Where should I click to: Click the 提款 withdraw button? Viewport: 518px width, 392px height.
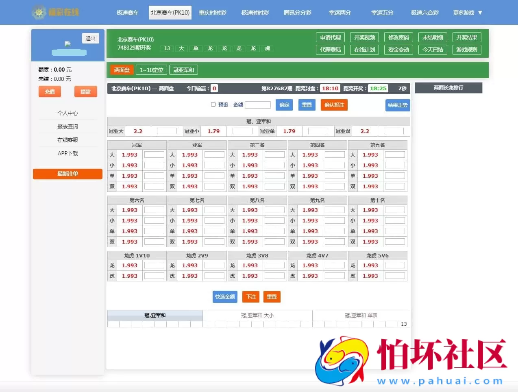[85, 92]
